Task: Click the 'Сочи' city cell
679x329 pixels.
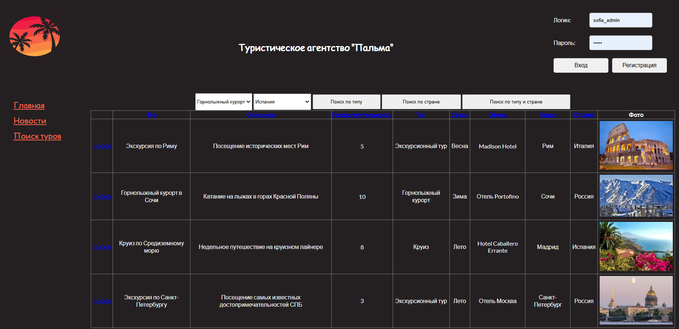Action: [x=548, y=197]
